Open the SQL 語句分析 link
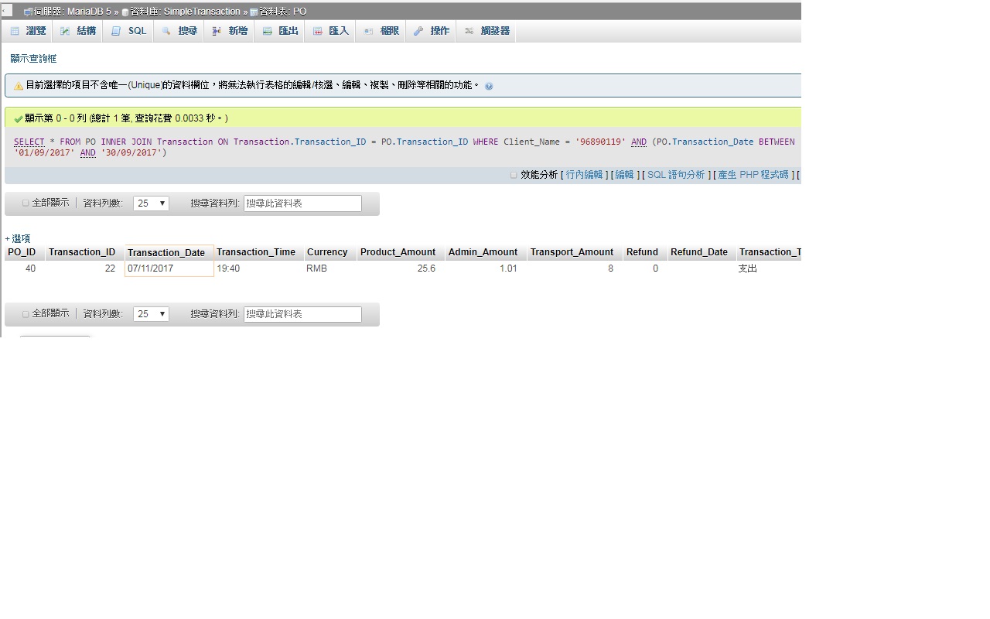This screenshot has height=619, width=990. pyautogui.click(x=676, y=175)
